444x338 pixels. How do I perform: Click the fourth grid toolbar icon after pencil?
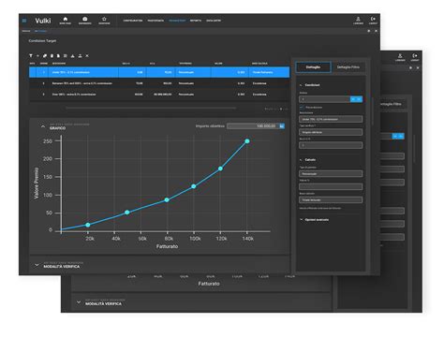pyautogui.click(x=52, y=56)
